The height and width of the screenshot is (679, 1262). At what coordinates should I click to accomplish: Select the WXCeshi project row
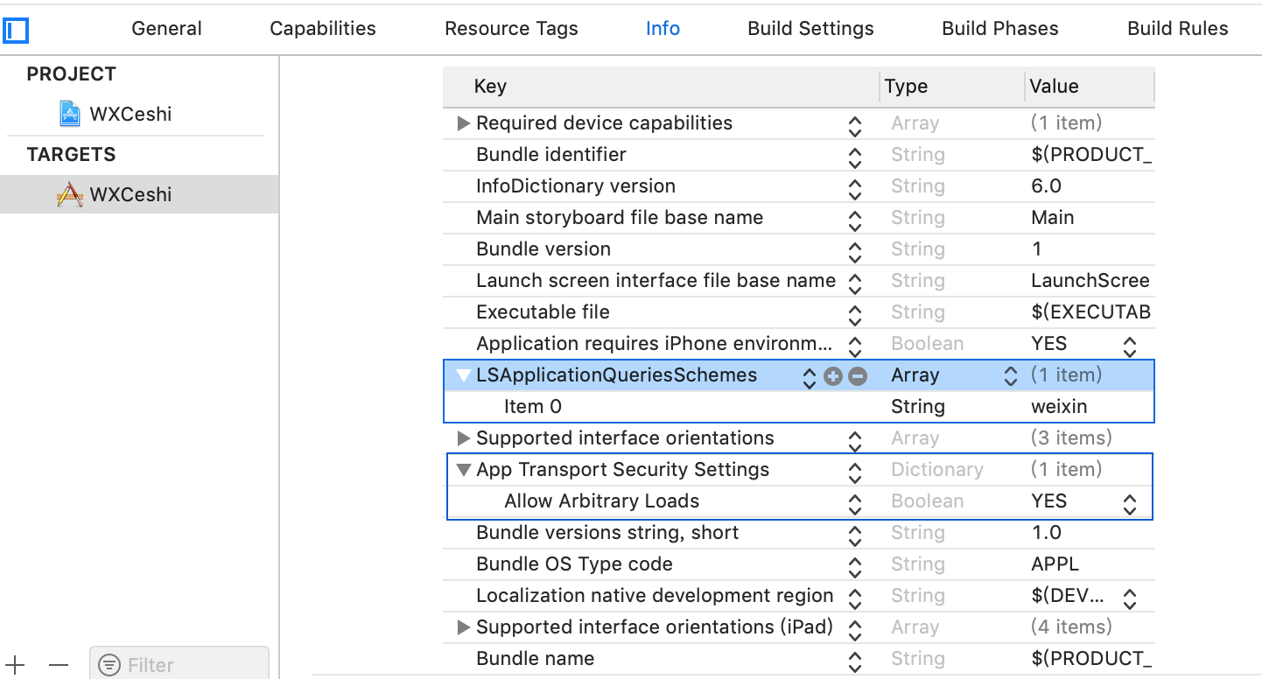pos(140,114)
